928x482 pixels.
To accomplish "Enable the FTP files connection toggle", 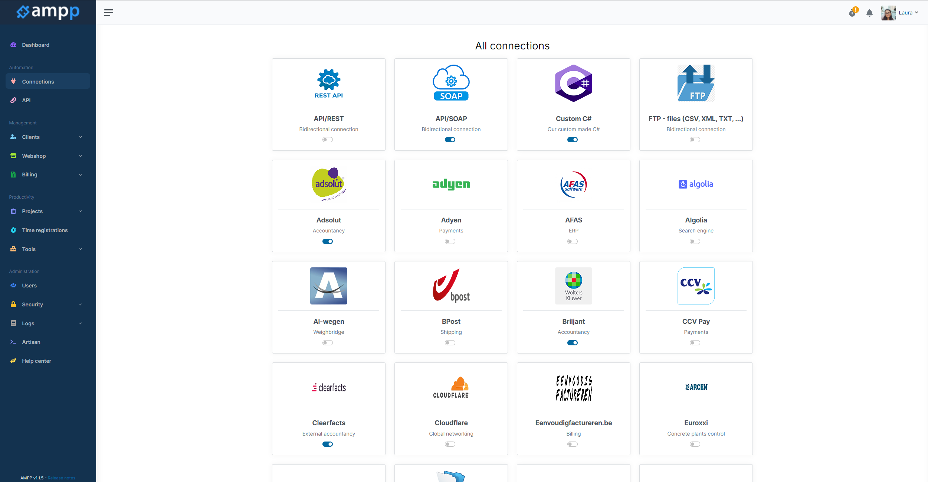I will 695,140.
